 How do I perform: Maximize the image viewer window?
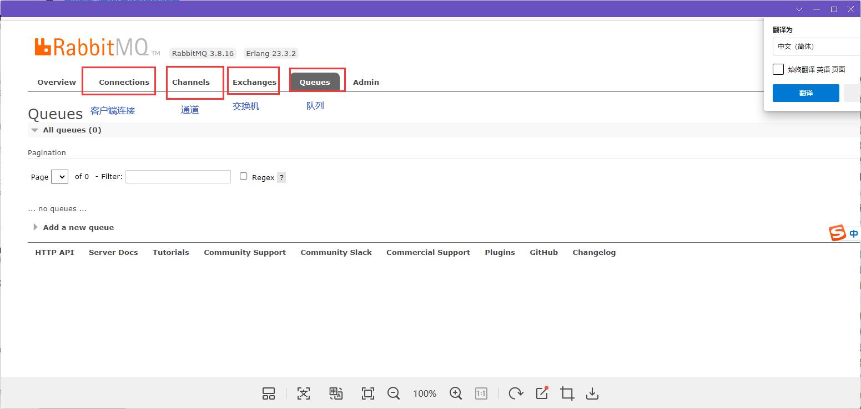tap(834, 9)
